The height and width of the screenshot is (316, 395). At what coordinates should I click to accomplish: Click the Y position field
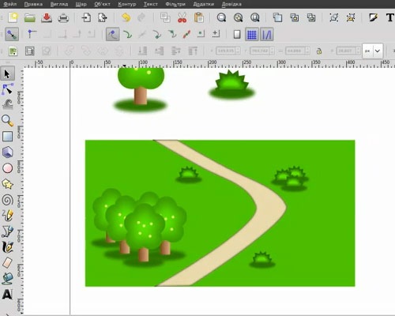point(262,51)
